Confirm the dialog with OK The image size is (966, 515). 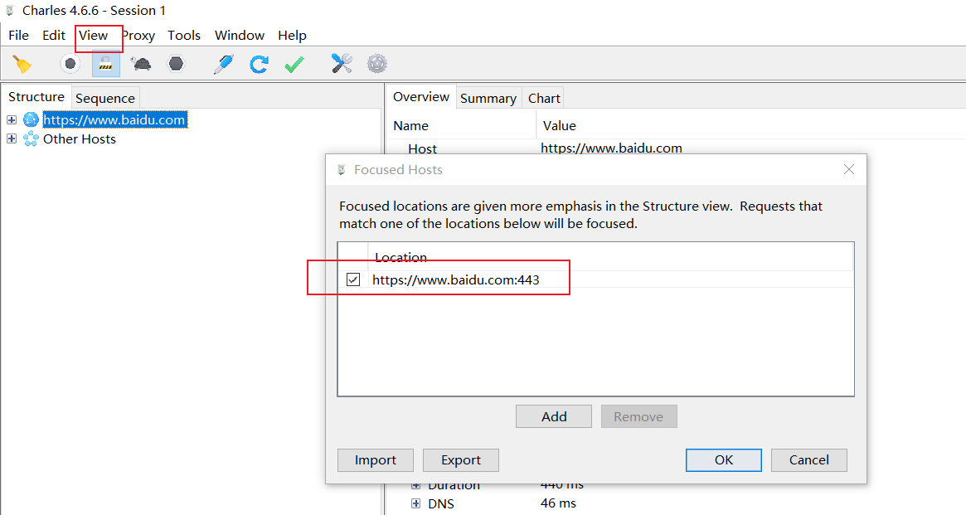(x=724, y=460)
